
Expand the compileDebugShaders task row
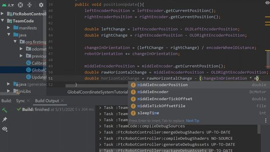100,138
